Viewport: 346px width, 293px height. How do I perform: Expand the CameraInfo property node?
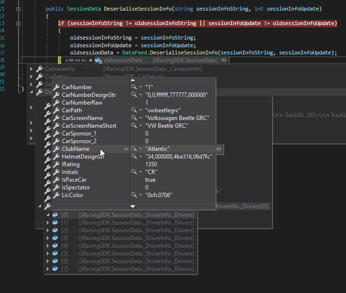click(31, 69)
